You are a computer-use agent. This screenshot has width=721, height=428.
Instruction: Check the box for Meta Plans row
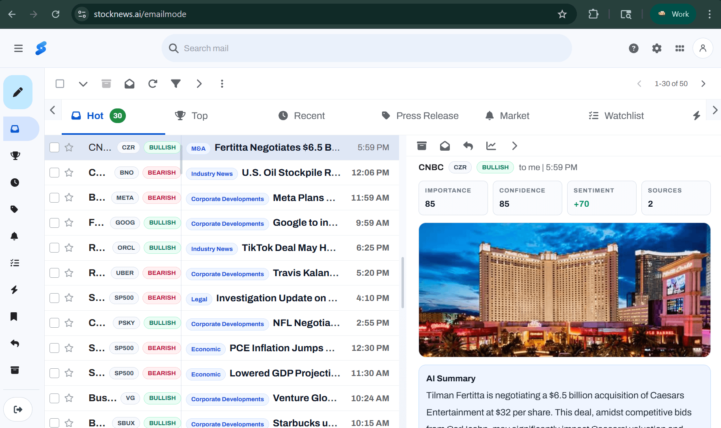coord(54,198)
